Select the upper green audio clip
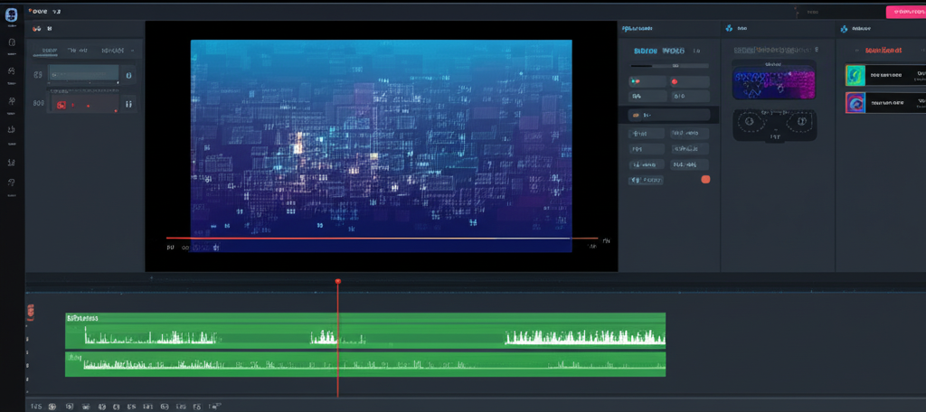 [365, 331]
